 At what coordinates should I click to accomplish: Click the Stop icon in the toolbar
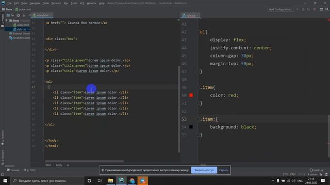click(315, 9)
